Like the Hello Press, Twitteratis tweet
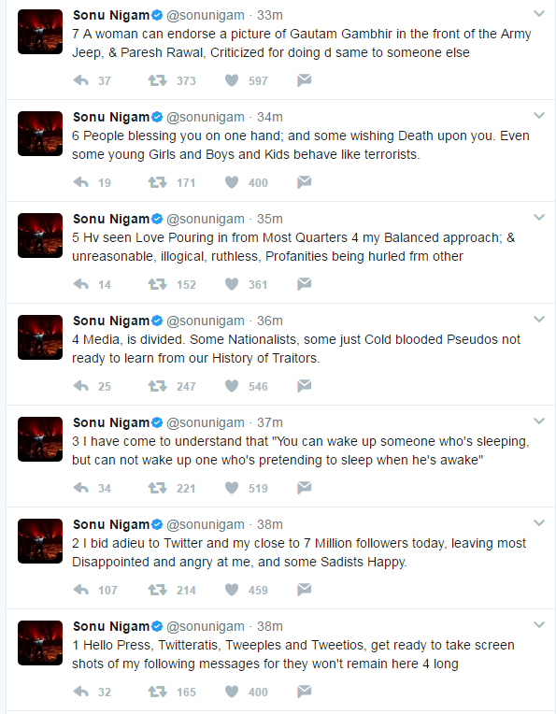This screenshot has height=714, width=556. click(232, 692)
